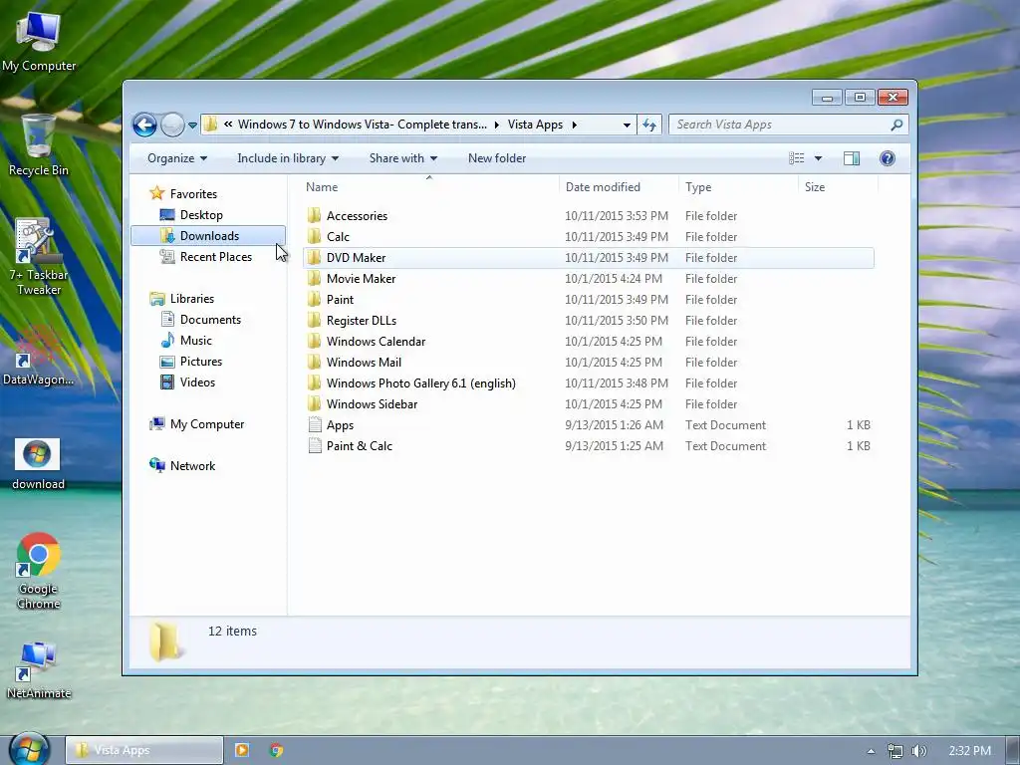The width and height of the screenshot is (1020, 765).
Task: Open the network tray icon
Action: pos(895,751)
